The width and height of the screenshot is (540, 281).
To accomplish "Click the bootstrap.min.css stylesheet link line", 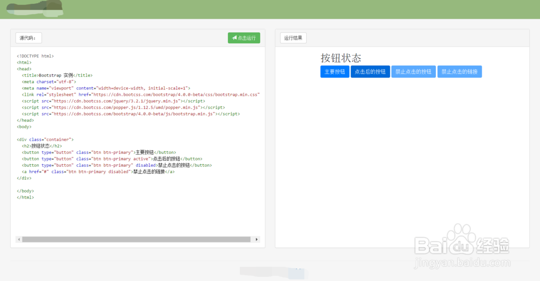I will [140, 94].
